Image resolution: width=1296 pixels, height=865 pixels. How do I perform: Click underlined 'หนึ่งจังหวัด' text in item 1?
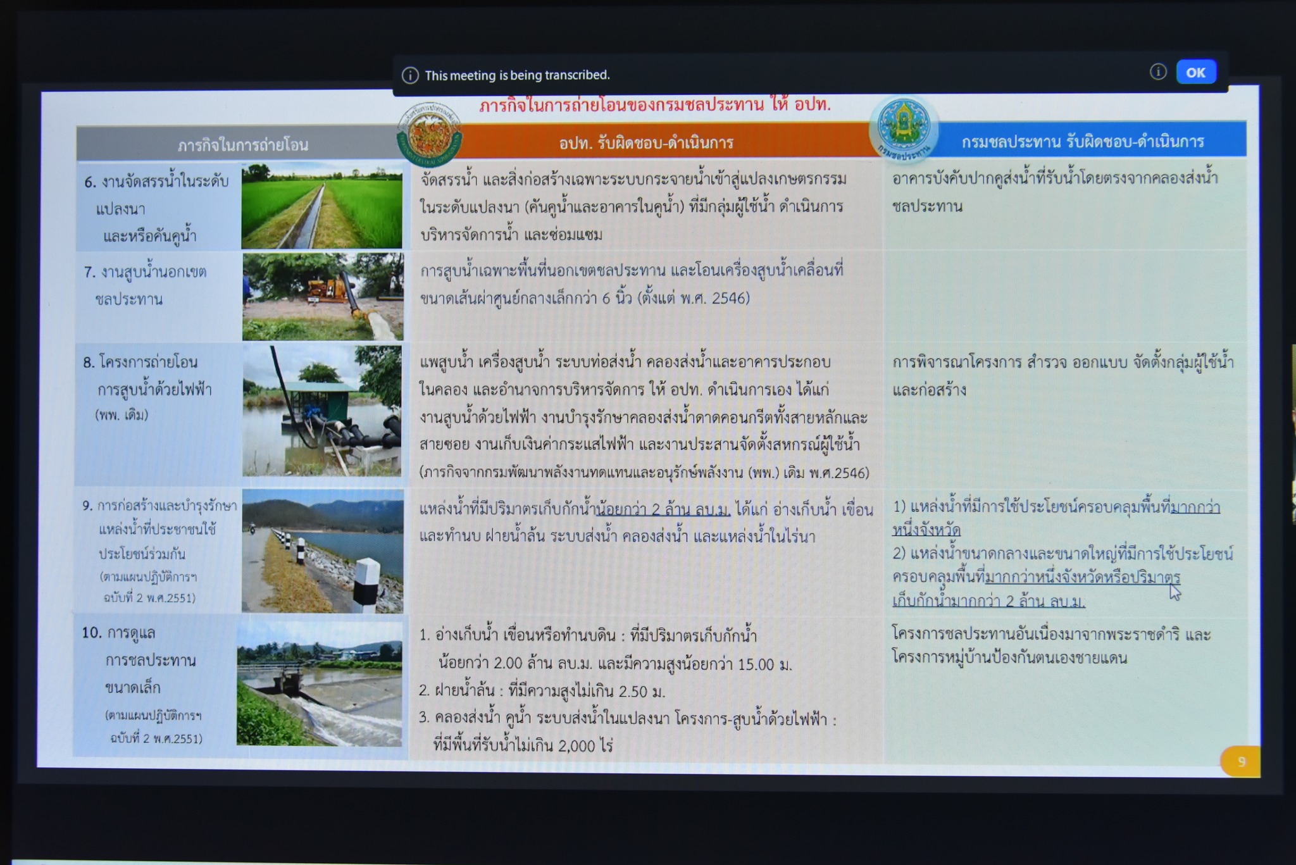coord(926,529)
